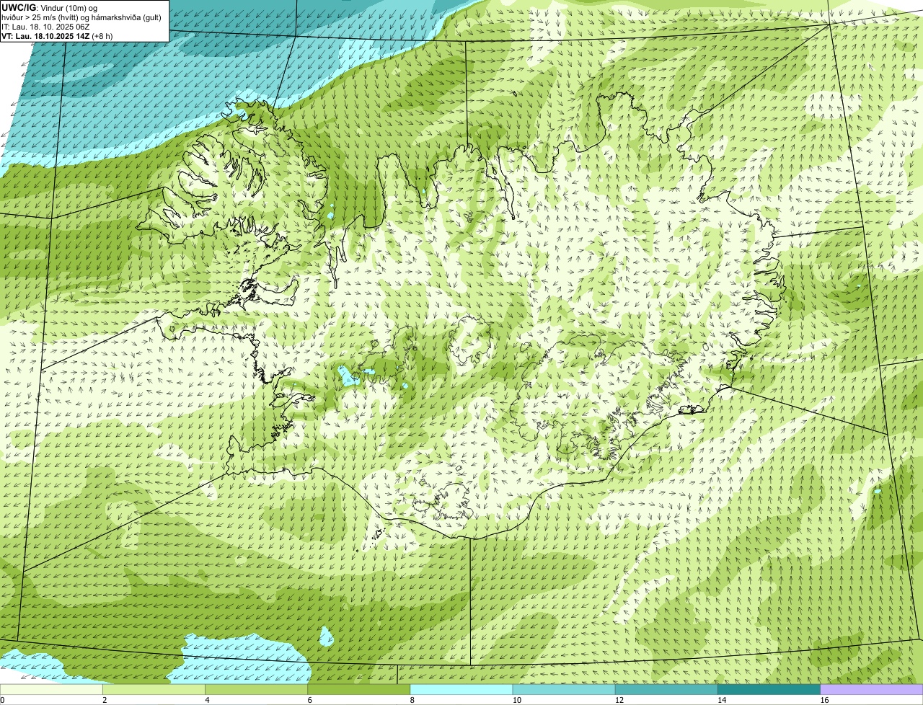923x705 pixels.
Task: Click the legend tick label '0'
Action: (x=2, y=700)
